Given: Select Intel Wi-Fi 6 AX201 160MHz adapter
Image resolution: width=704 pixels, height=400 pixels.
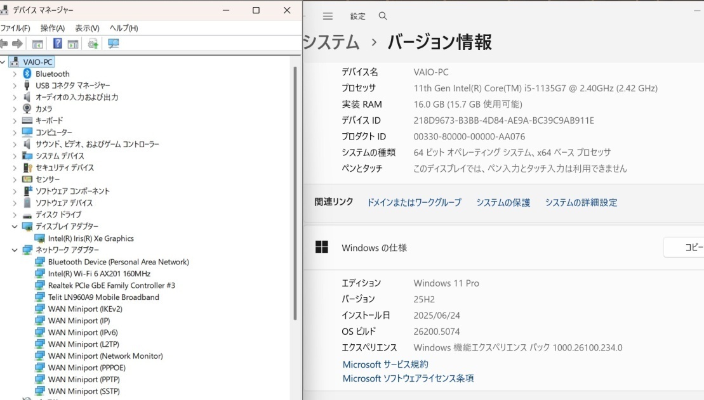Looking at the screenshot, I should (x=99, y=274).
